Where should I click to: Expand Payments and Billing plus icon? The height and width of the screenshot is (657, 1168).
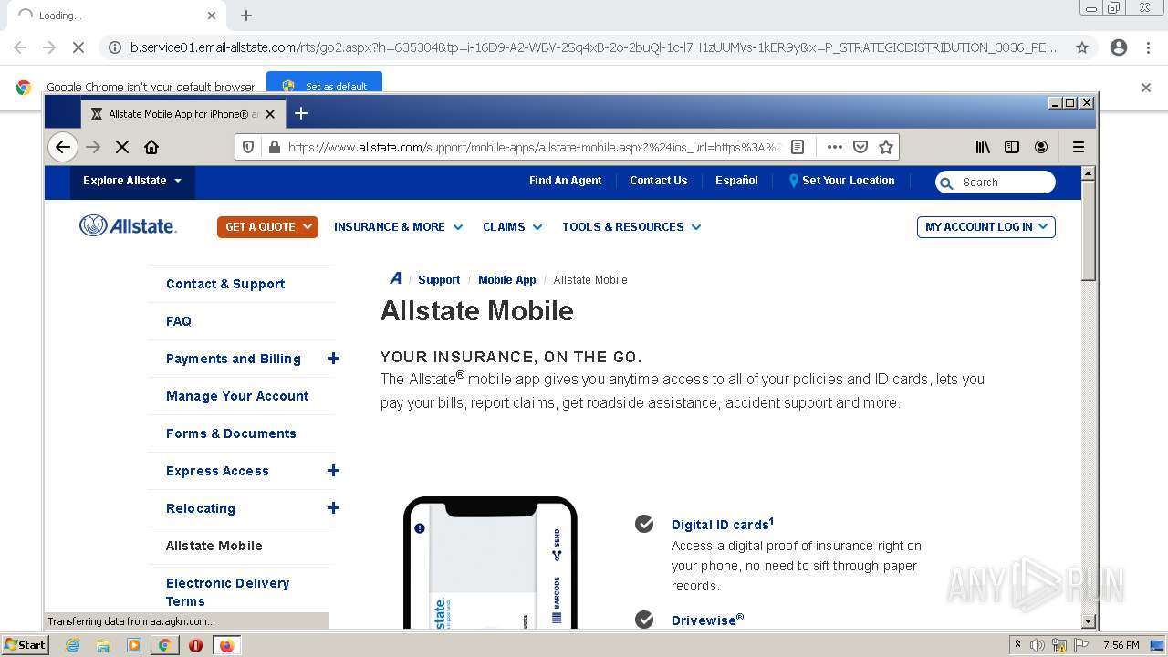pos(333,359)
